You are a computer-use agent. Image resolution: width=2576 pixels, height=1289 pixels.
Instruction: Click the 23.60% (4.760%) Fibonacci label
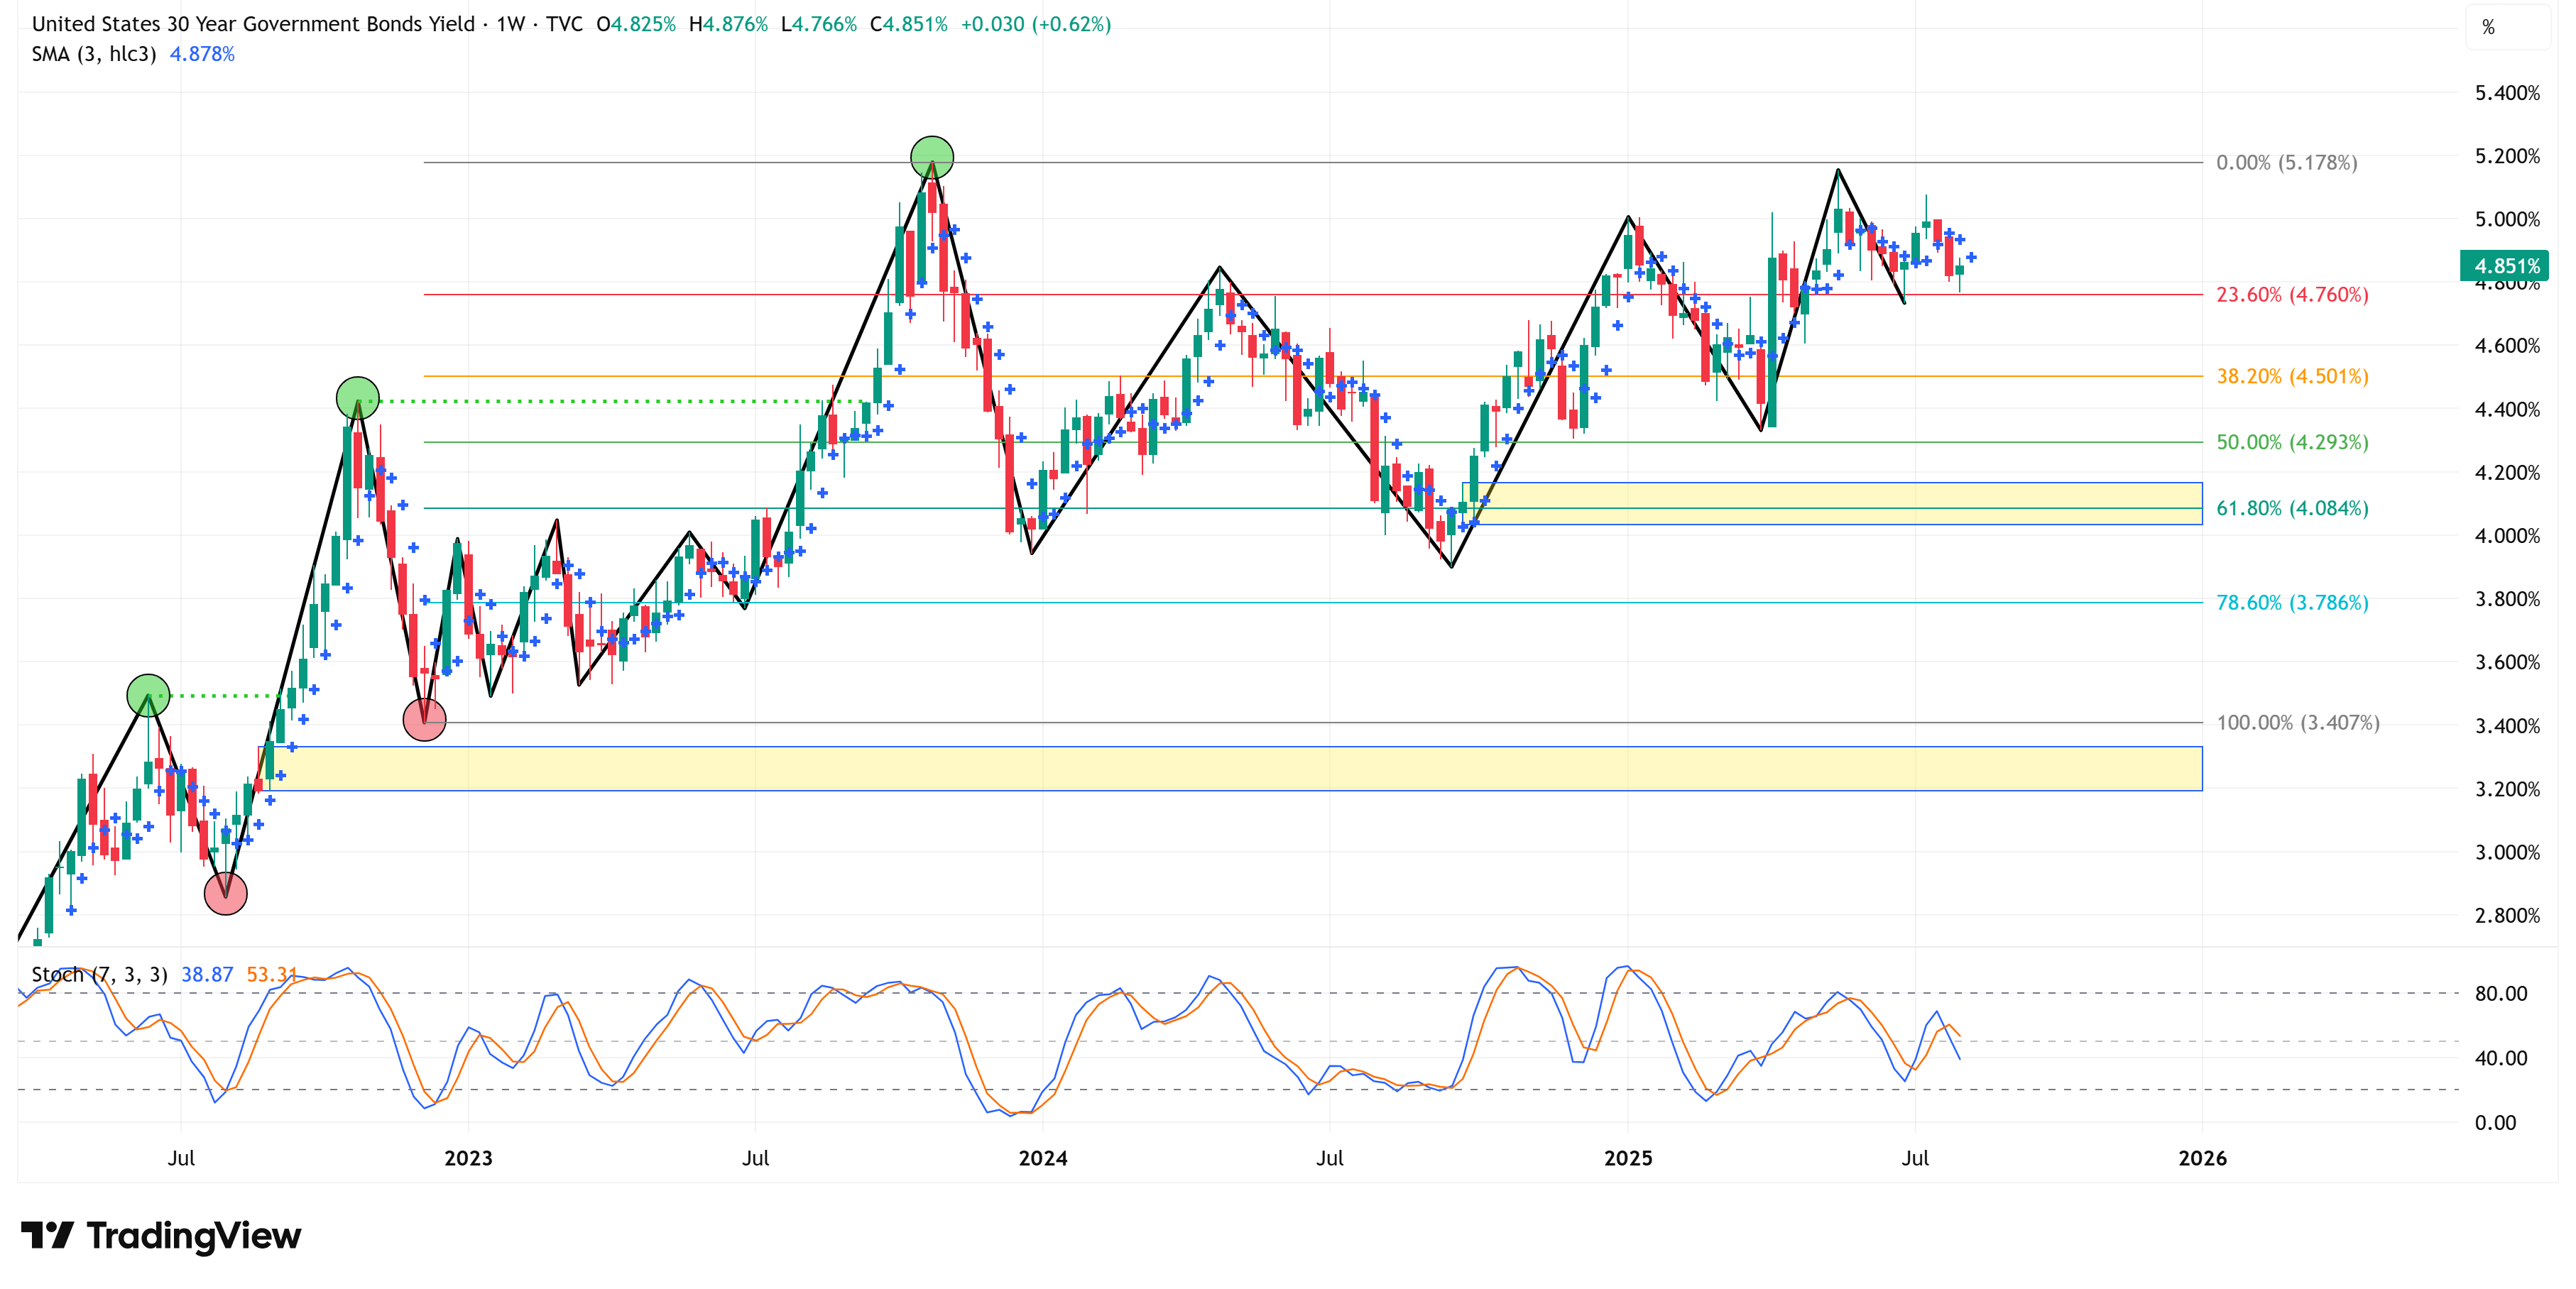[2291, 295]
